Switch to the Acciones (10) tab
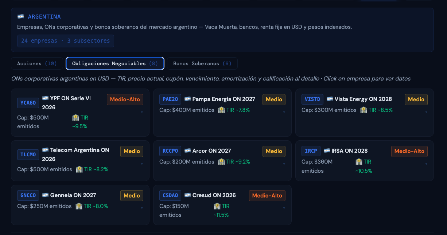Screen dimensions: 447x235 tap(37, 63)
